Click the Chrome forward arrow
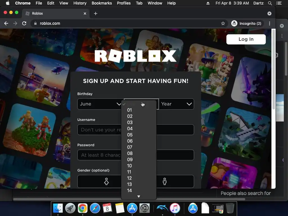This screenshot has width=288, height=216. 15,23
